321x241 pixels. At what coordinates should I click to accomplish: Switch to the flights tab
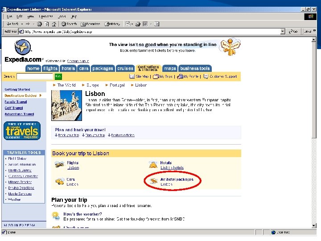coord(50,68)
